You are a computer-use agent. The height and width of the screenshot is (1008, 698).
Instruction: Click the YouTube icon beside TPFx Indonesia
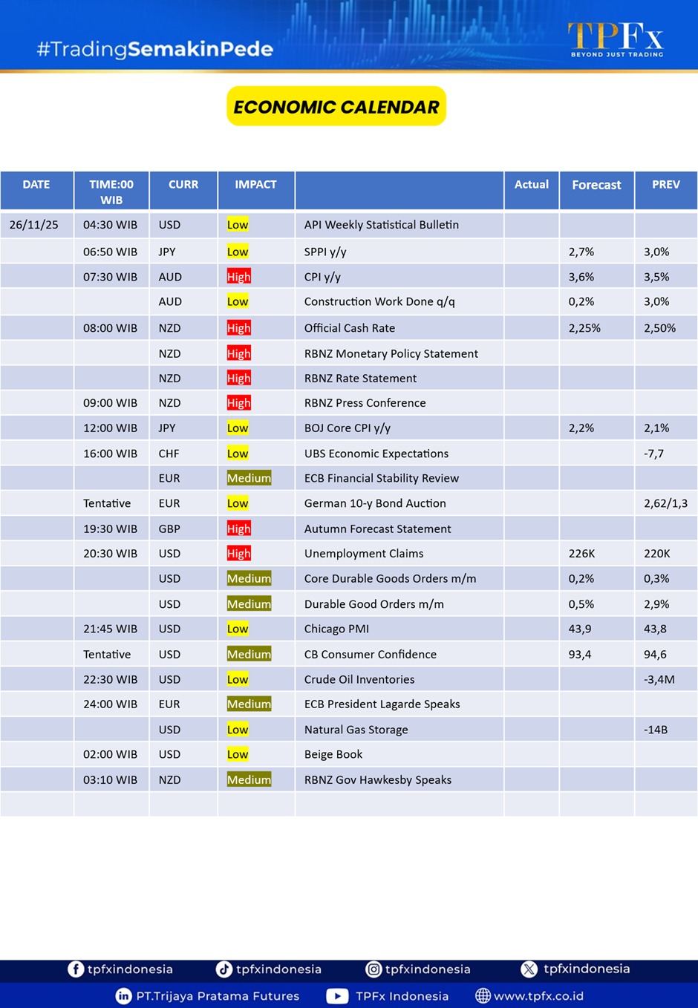click(x=337, y=996)
